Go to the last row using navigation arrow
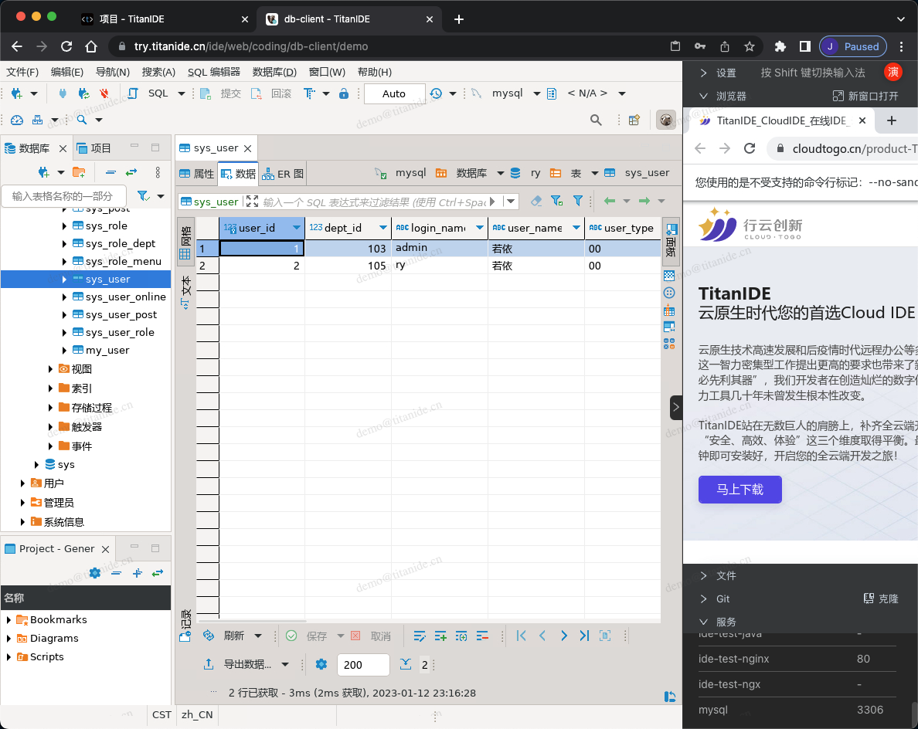Screen dimensions: 918x729 tap(584, 636)
